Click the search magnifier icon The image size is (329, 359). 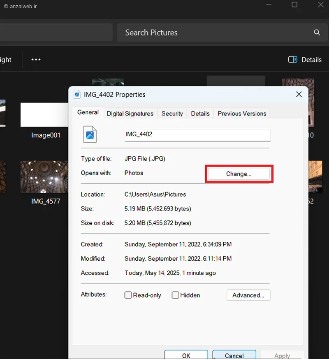click(x=317, y=32)
